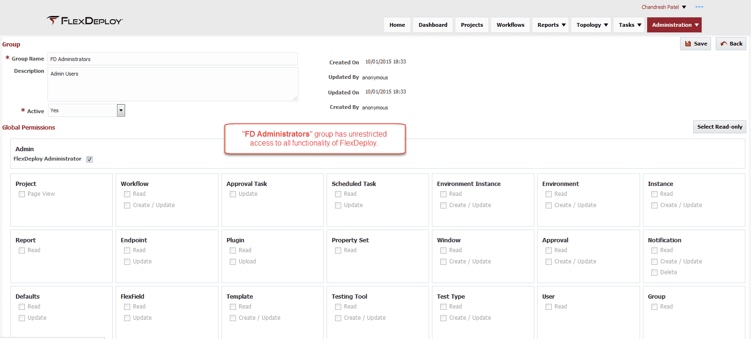Enable Project Page View permission
The height and width of the screenshot is (339, 751).
(22, 194)
